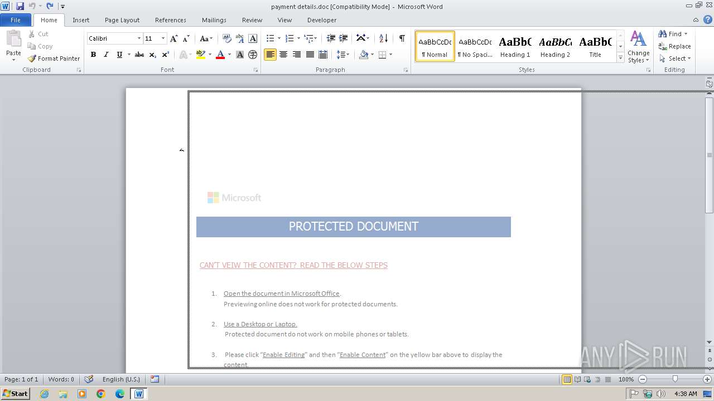Click the Redo icon in title bar
714x401 pixels.
(50, 6)
